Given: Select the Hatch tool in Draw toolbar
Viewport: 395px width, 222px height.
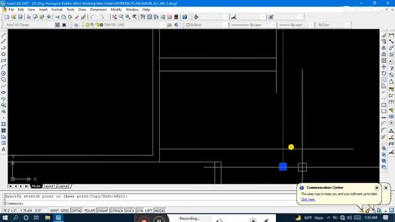Looking at the screenshot, I should tap(4, 124).
